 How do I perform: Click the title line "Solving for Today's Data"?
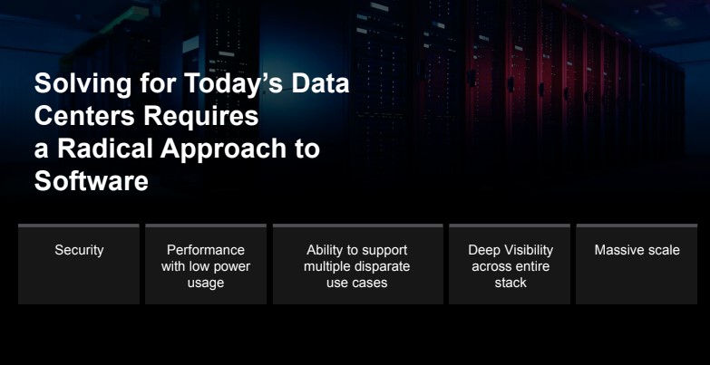point(191,85)
